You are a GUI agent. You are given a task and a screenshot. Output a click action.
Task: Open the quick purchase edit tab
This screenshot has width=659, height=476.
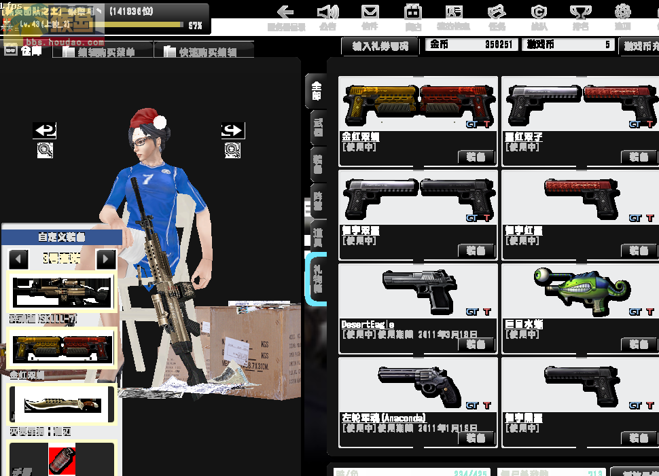point(204,50)
